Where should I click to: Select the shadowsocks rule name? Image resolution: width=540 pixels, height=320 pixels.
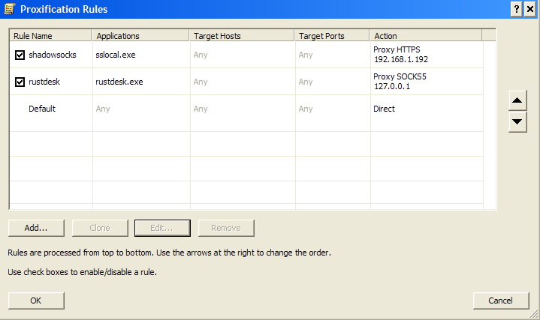[x=53, y=55]
